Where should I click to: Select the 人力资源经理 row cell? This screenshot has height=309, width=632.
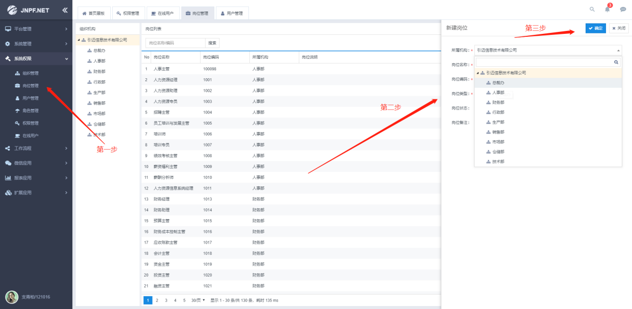[166, 80]
